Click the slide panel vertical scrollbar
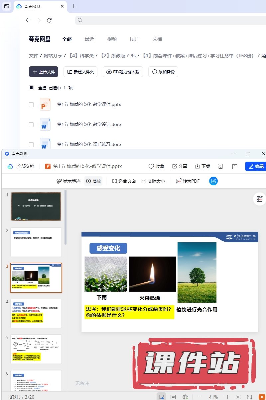 (66, 217)
